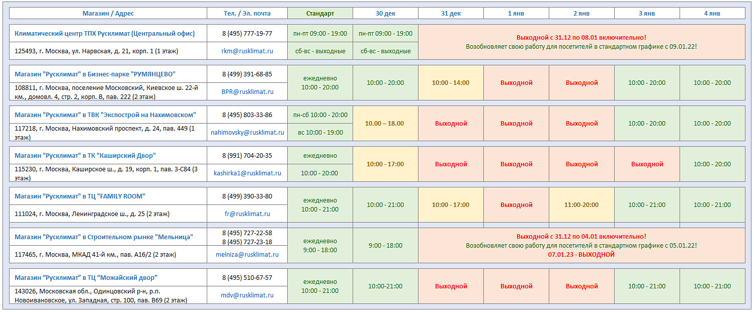Click the BPR@rusklimat.ru email address
Image resolution: width=754 pixels, height=312 pixels.
click(247, 91)
